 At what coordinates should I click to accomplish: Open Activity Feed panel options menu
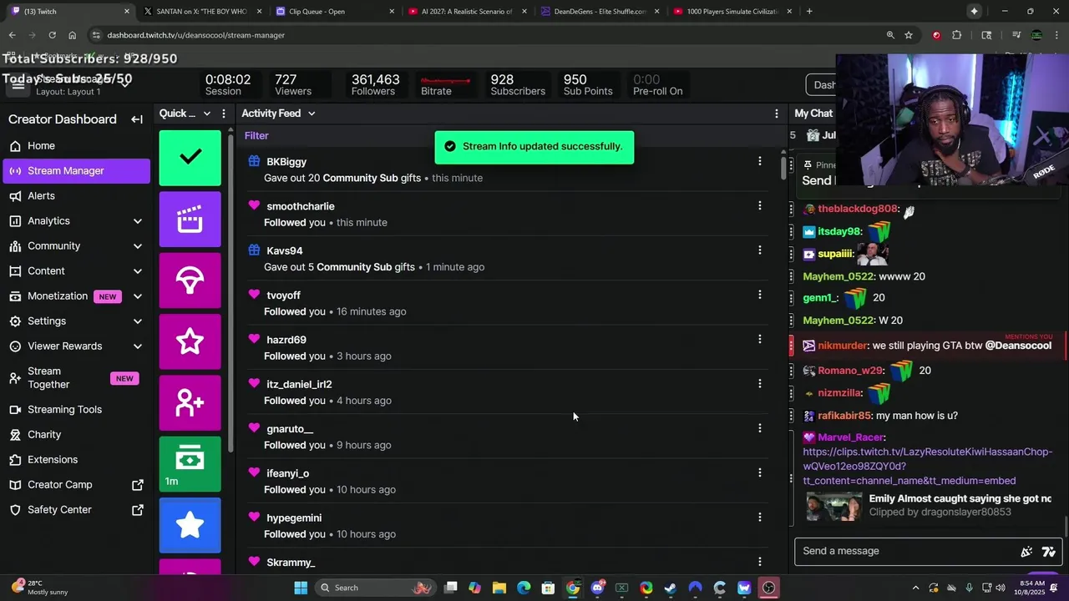[777, 114]
